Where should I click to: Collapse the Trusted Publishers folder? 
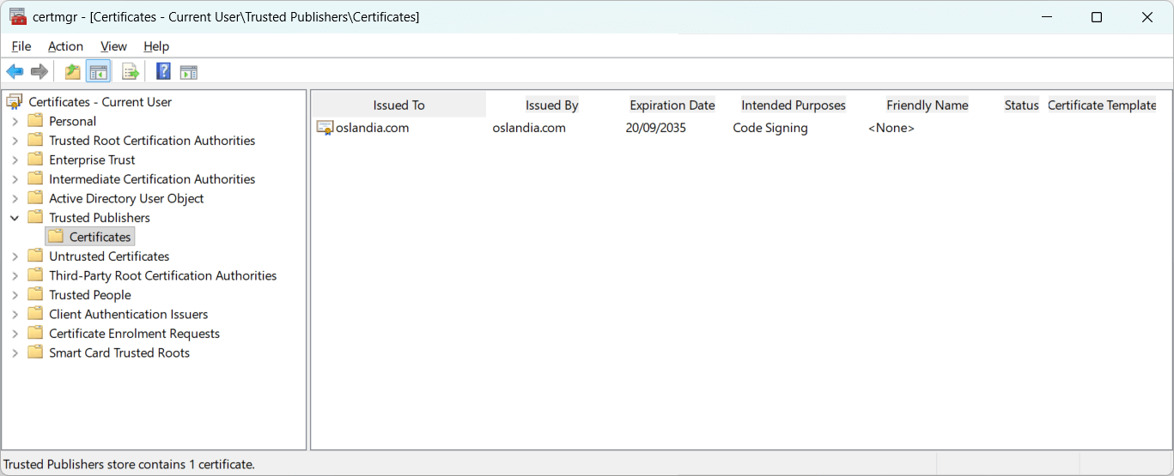coord(15,218)
